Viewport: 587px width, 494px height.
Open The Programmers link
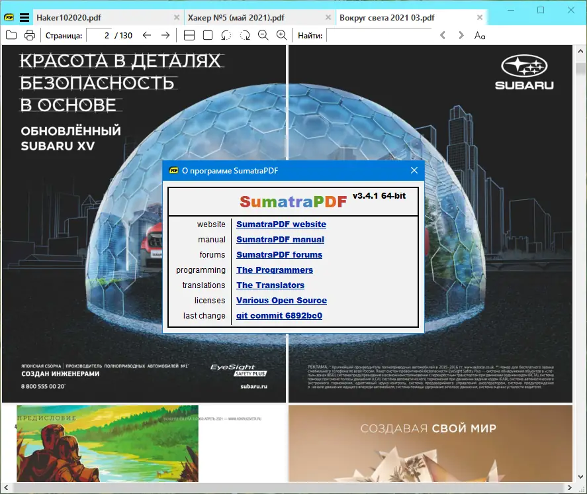pyautogui.click(x=275, y=270)
